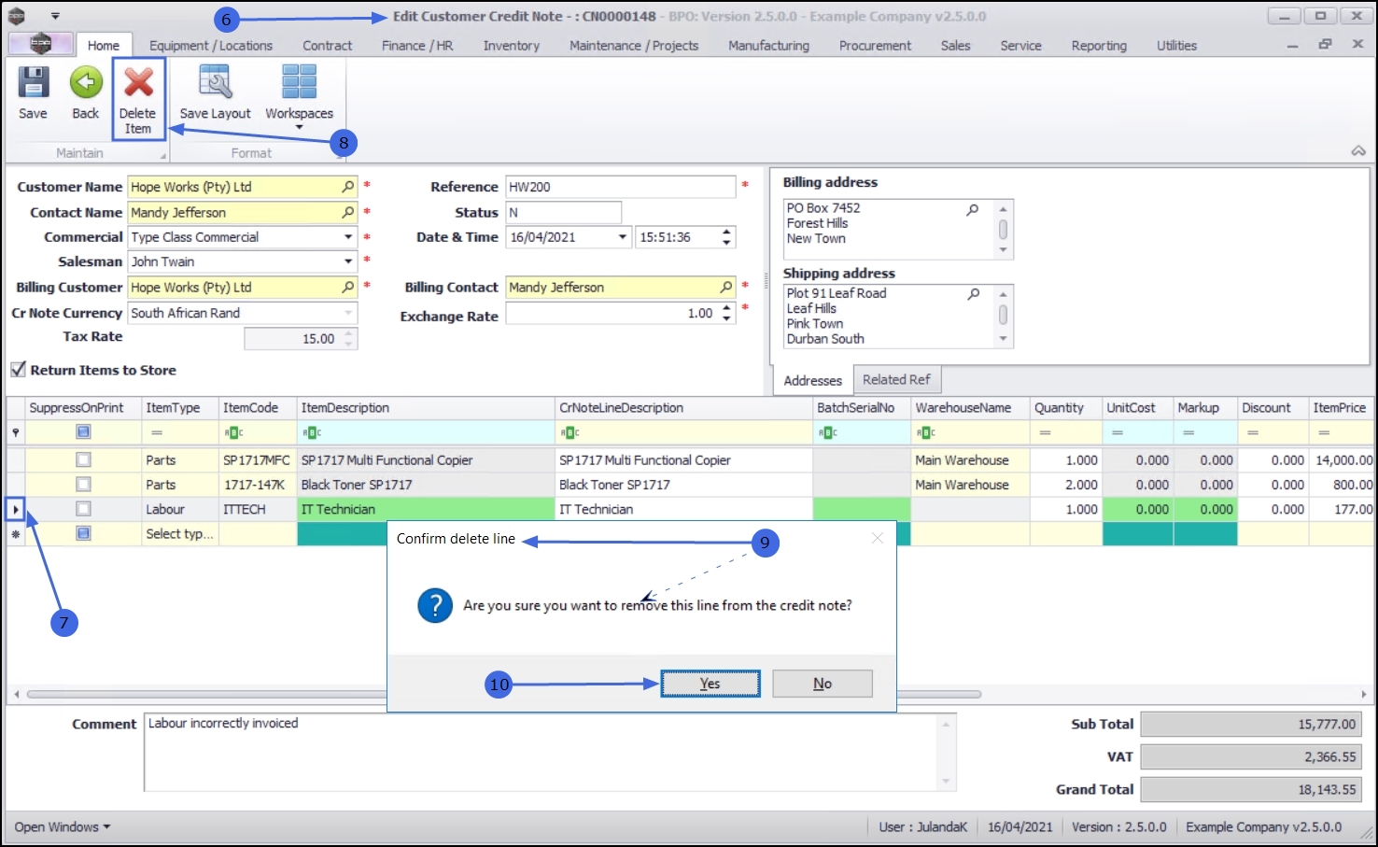This screenshot has height=847, width=1378.
Task: Tick SuppressOnPrint for SP1717MFC row
Action: tap(83, 460)
